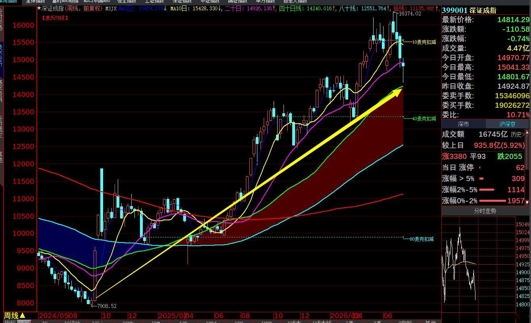Click the 分时走势 panel header
Screen dimensions: 531x323
pyautogui.click(x=485, y=211)
